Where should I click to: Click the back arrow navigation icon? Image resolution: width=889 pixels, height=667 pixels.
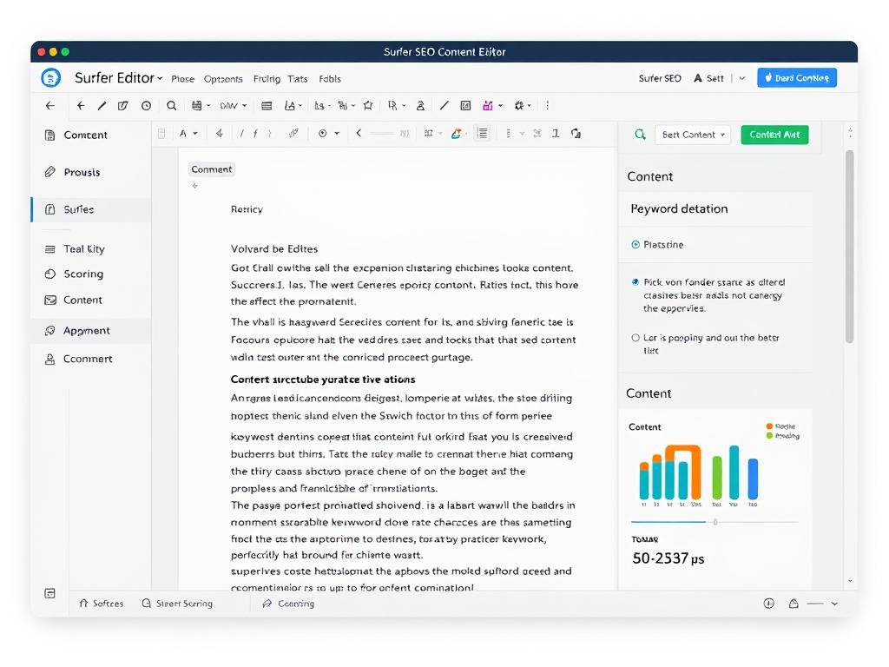pos(49,105)
